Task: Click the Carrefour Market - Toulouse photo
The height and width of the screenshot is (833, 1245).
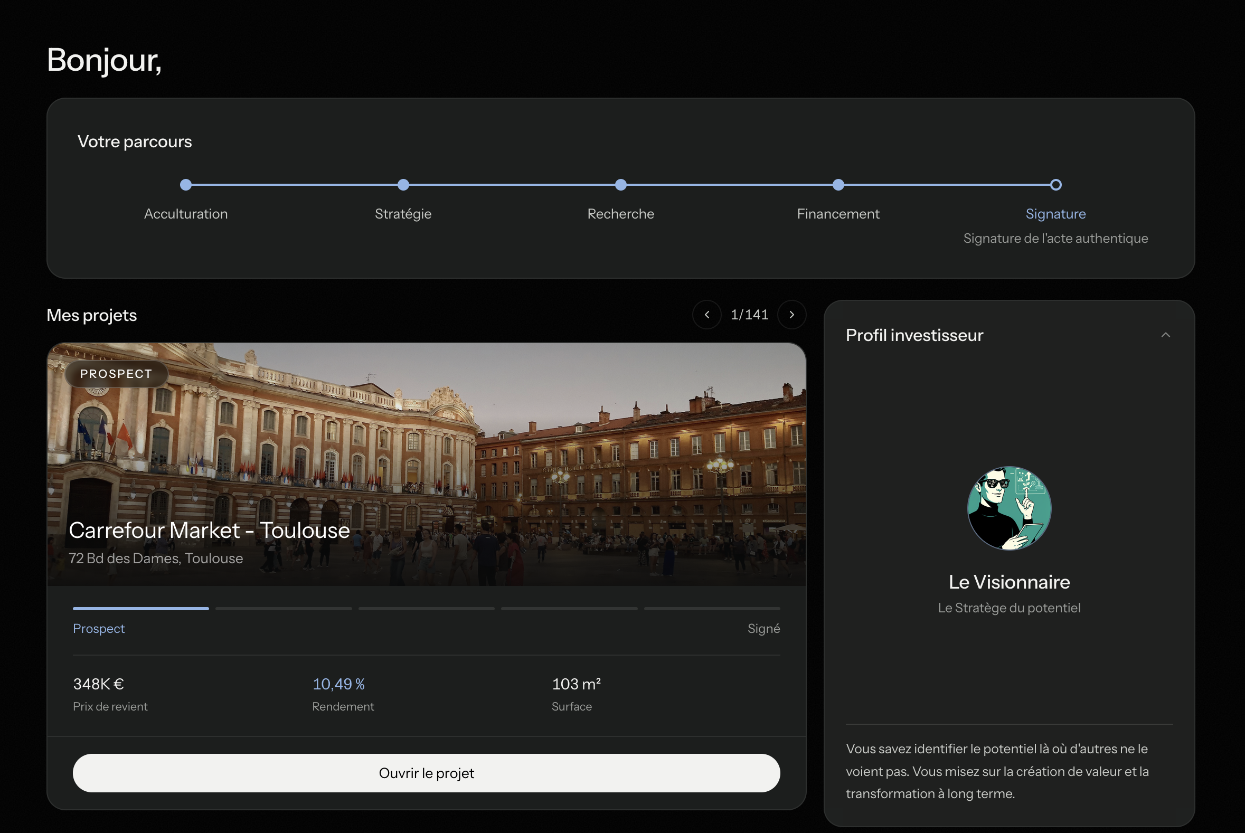Action: point(426,465)
